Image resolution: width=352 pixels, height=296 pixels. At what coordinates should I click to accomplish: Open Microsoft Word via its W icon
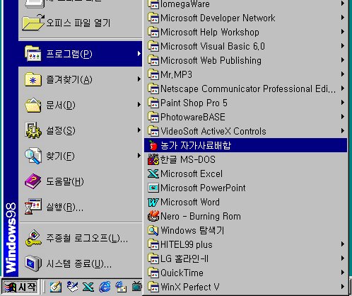pos(153,203)
